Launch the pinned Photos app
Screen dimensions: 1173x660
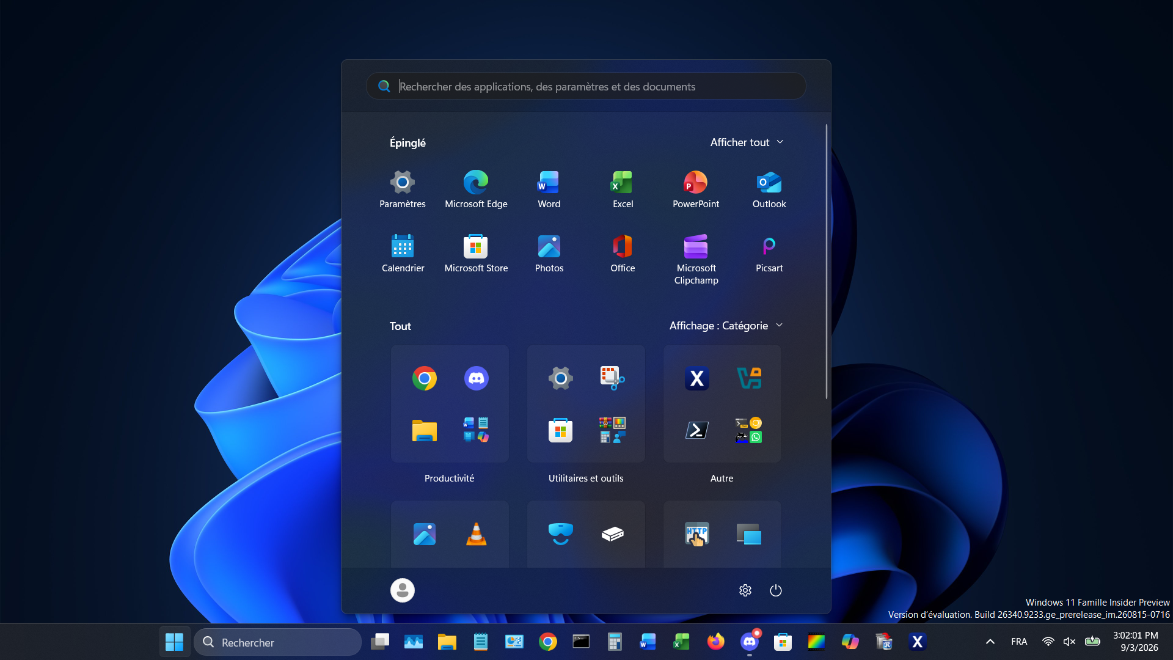[549, 254]
